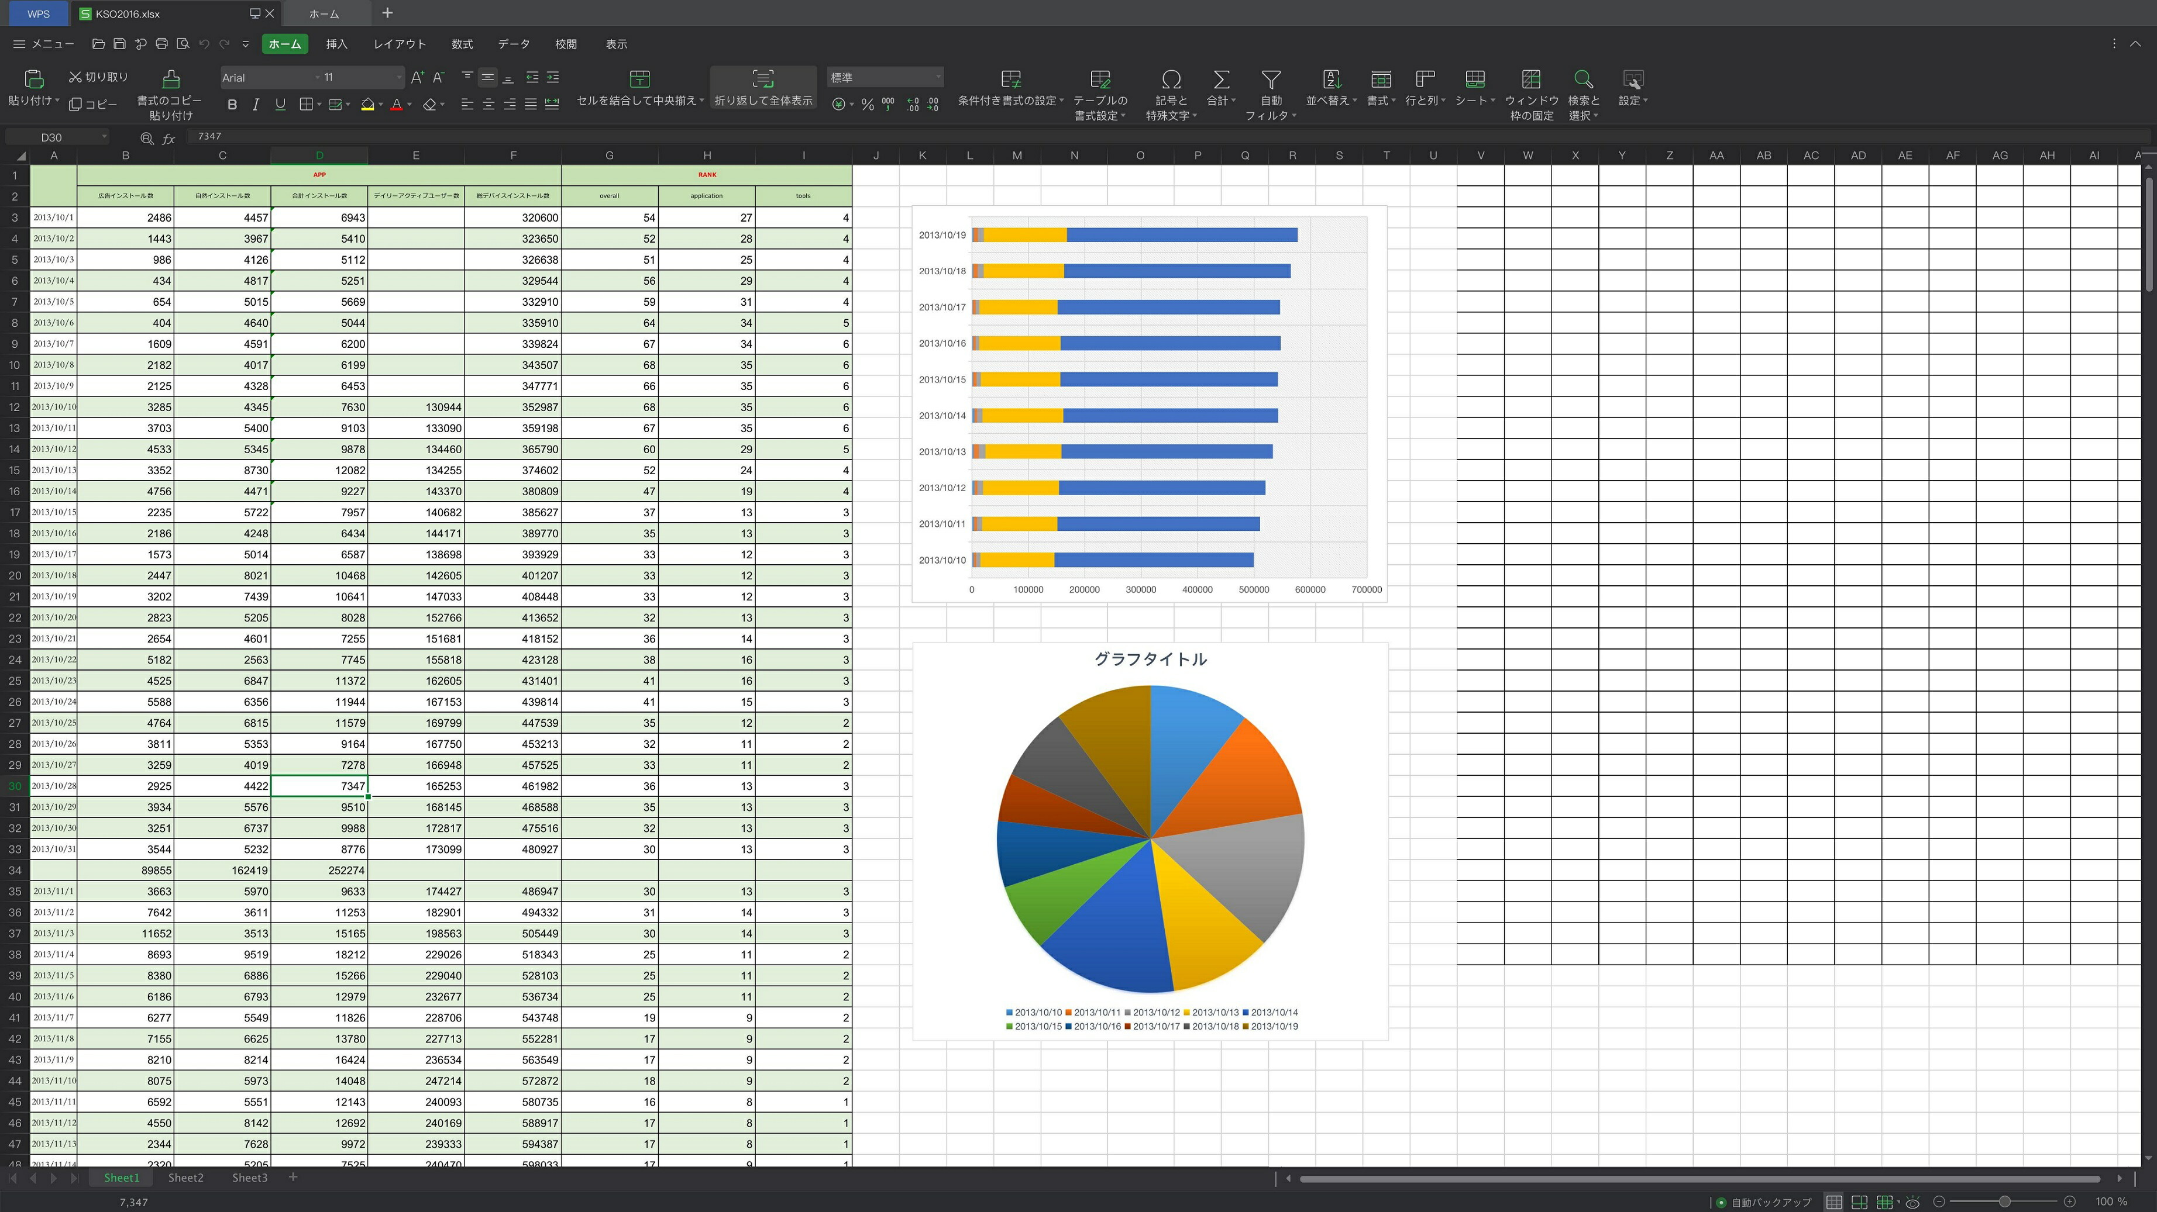This screenshot has height=1212, width=2157.
Task: Click the red font color letter A
Action: click(397, 105)
